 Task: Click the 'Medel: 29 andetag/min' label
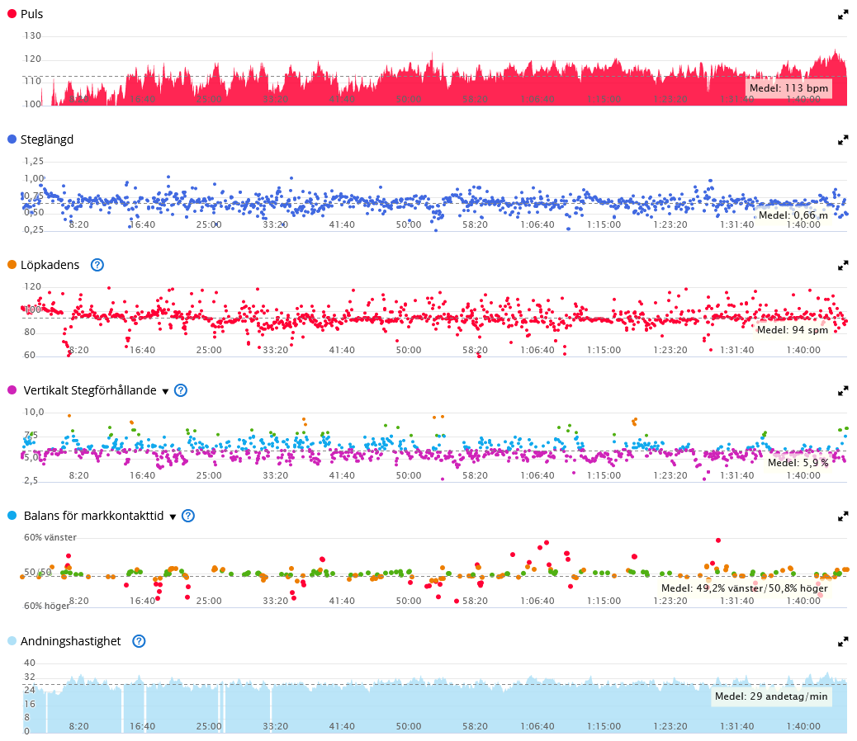click(x=771, y=696)
